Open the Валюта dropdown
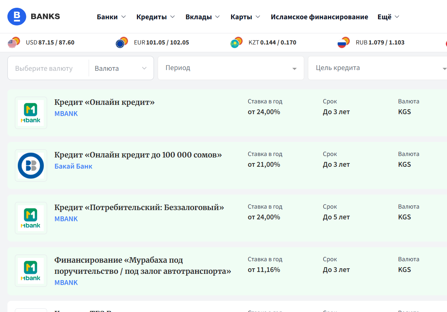Screen dimensions: 447x312 tap(121, 68)
